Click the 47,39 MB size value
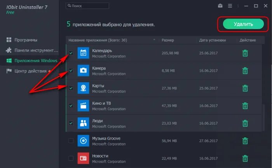Viewport: 272px width, 168px height. [x=169, y=106]
